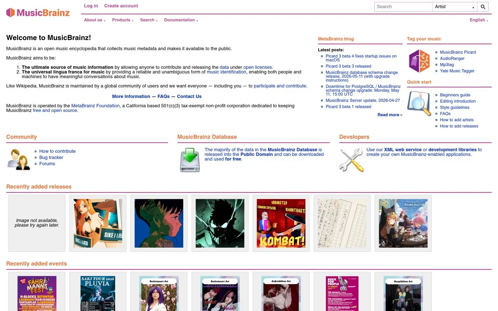Expand the Products menu
Image resolution: width=498 pixels, height=311 pixels.
[123, 20]
